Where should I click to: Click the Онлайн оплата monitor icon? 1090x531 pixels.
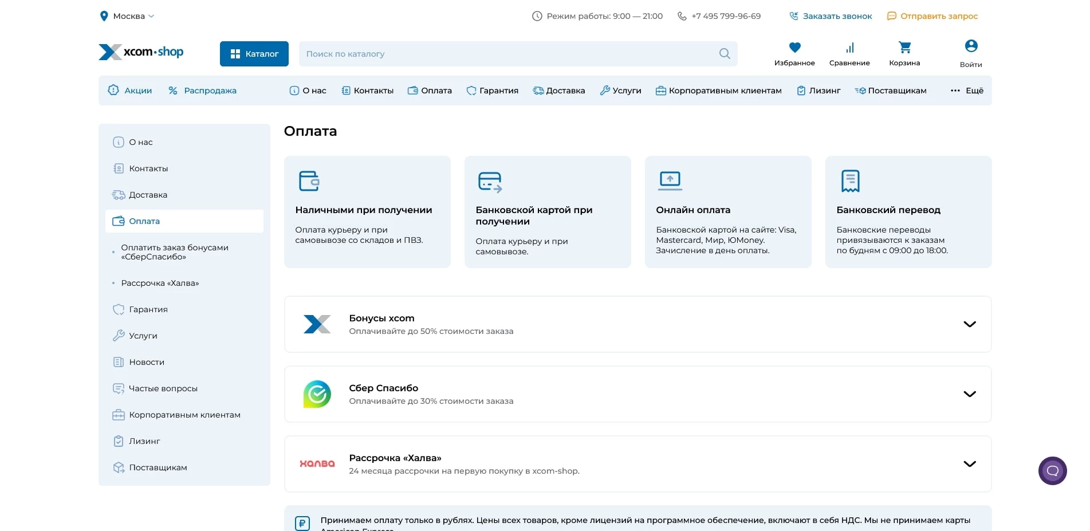[x=670, y=180]
